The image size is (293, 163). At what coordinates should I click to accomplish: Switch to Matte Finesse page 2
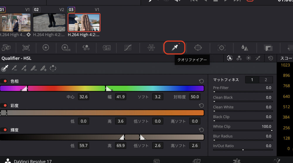[x=266, y=80]
